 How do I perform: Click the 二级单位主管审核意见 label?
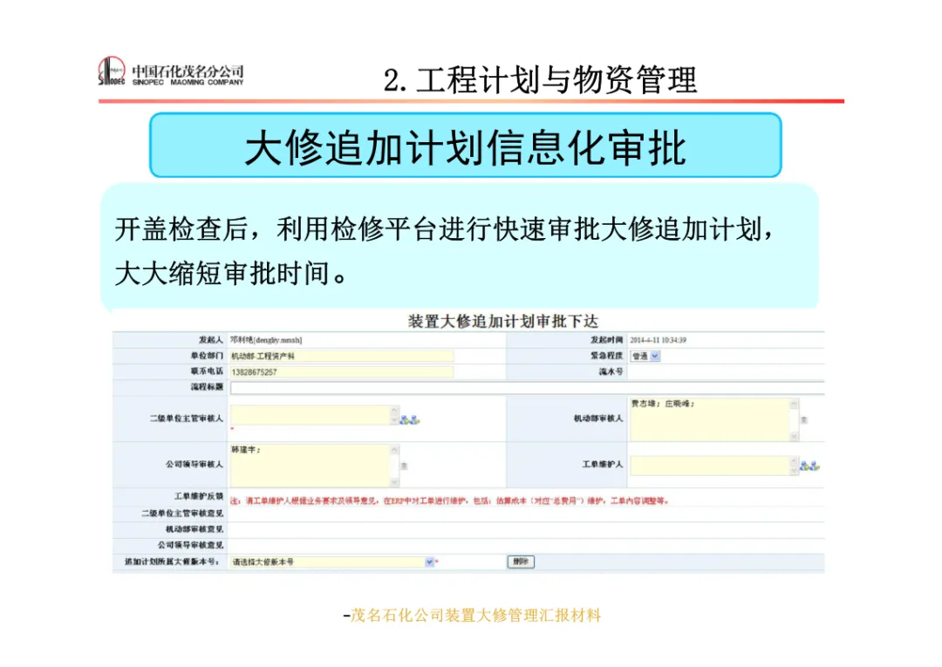(x=182, y=514)
